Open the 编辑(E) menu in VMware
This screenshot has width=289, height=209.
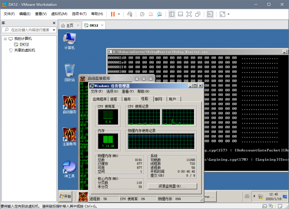click(x=25, y=14)
